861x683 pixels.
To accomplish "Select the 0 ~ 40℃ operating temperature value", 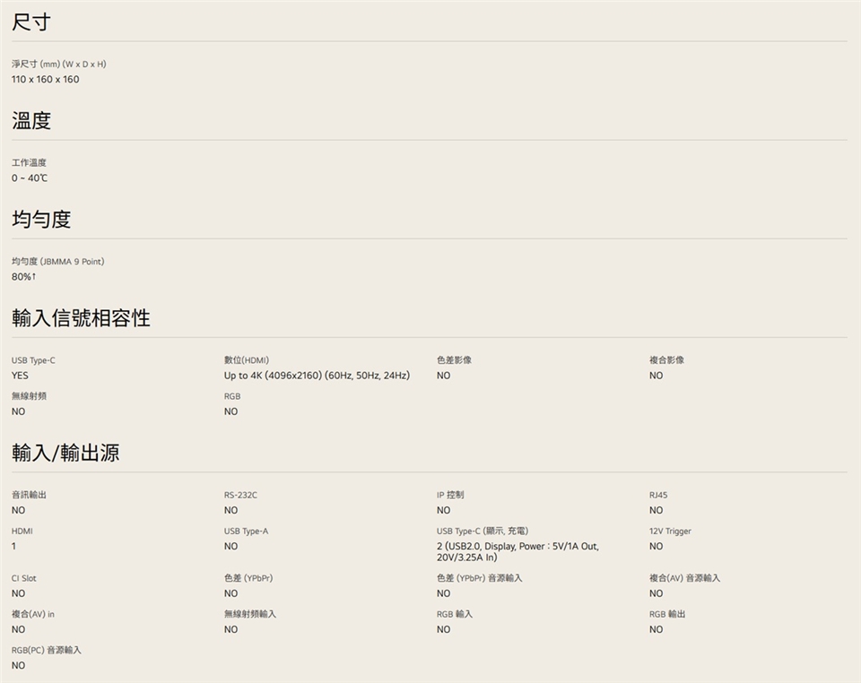I will (x=30, y=178).
